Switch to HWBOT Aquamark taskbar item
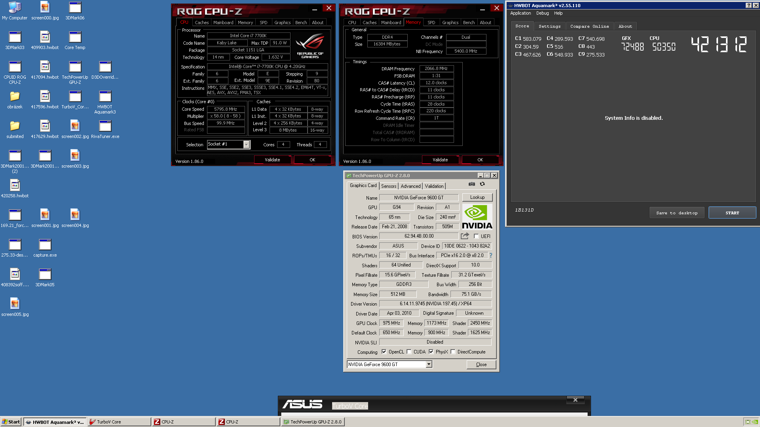This screenshot has width=760, height=427. [x=55, y=422]
